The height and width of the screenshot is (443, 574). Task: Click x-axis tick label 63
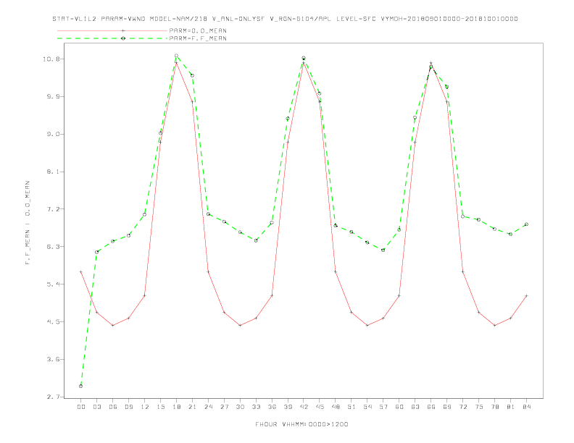(x=415, y=407)
